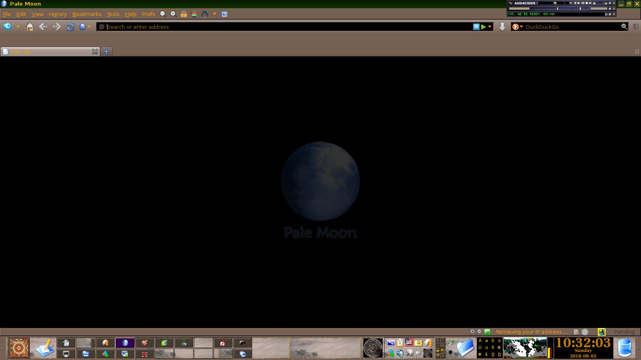Click the Pale Moon eye icon button

click(x=7, y=27)
